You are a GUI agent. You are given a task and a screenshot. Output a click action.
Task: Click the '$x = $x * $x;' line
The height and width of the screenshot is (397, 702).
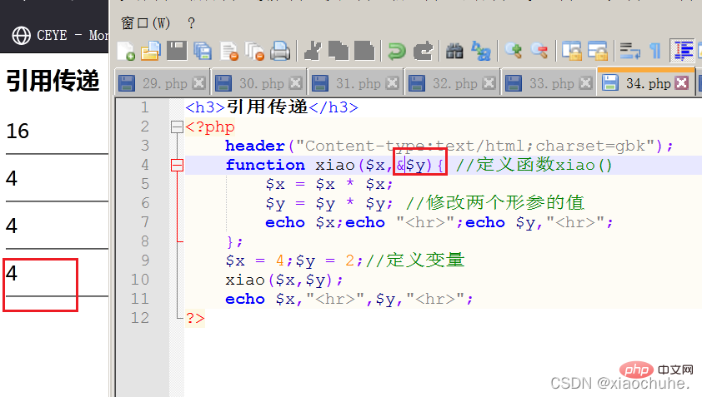(329, 184)
